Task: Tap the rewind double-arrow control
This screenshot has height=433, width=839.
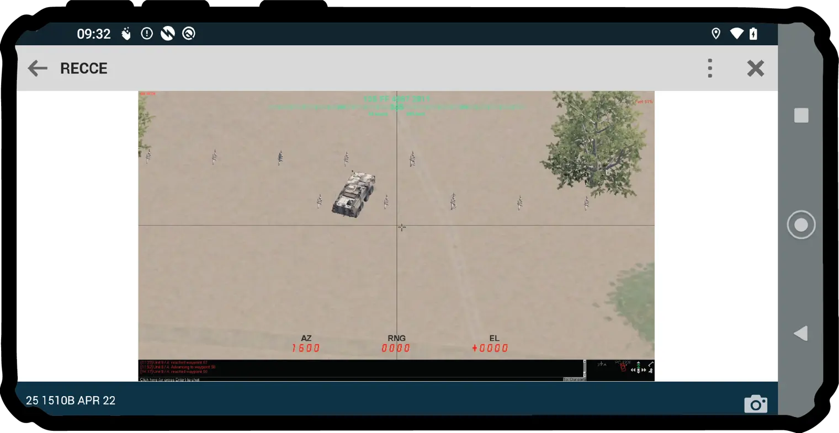Action: [633, 370]
